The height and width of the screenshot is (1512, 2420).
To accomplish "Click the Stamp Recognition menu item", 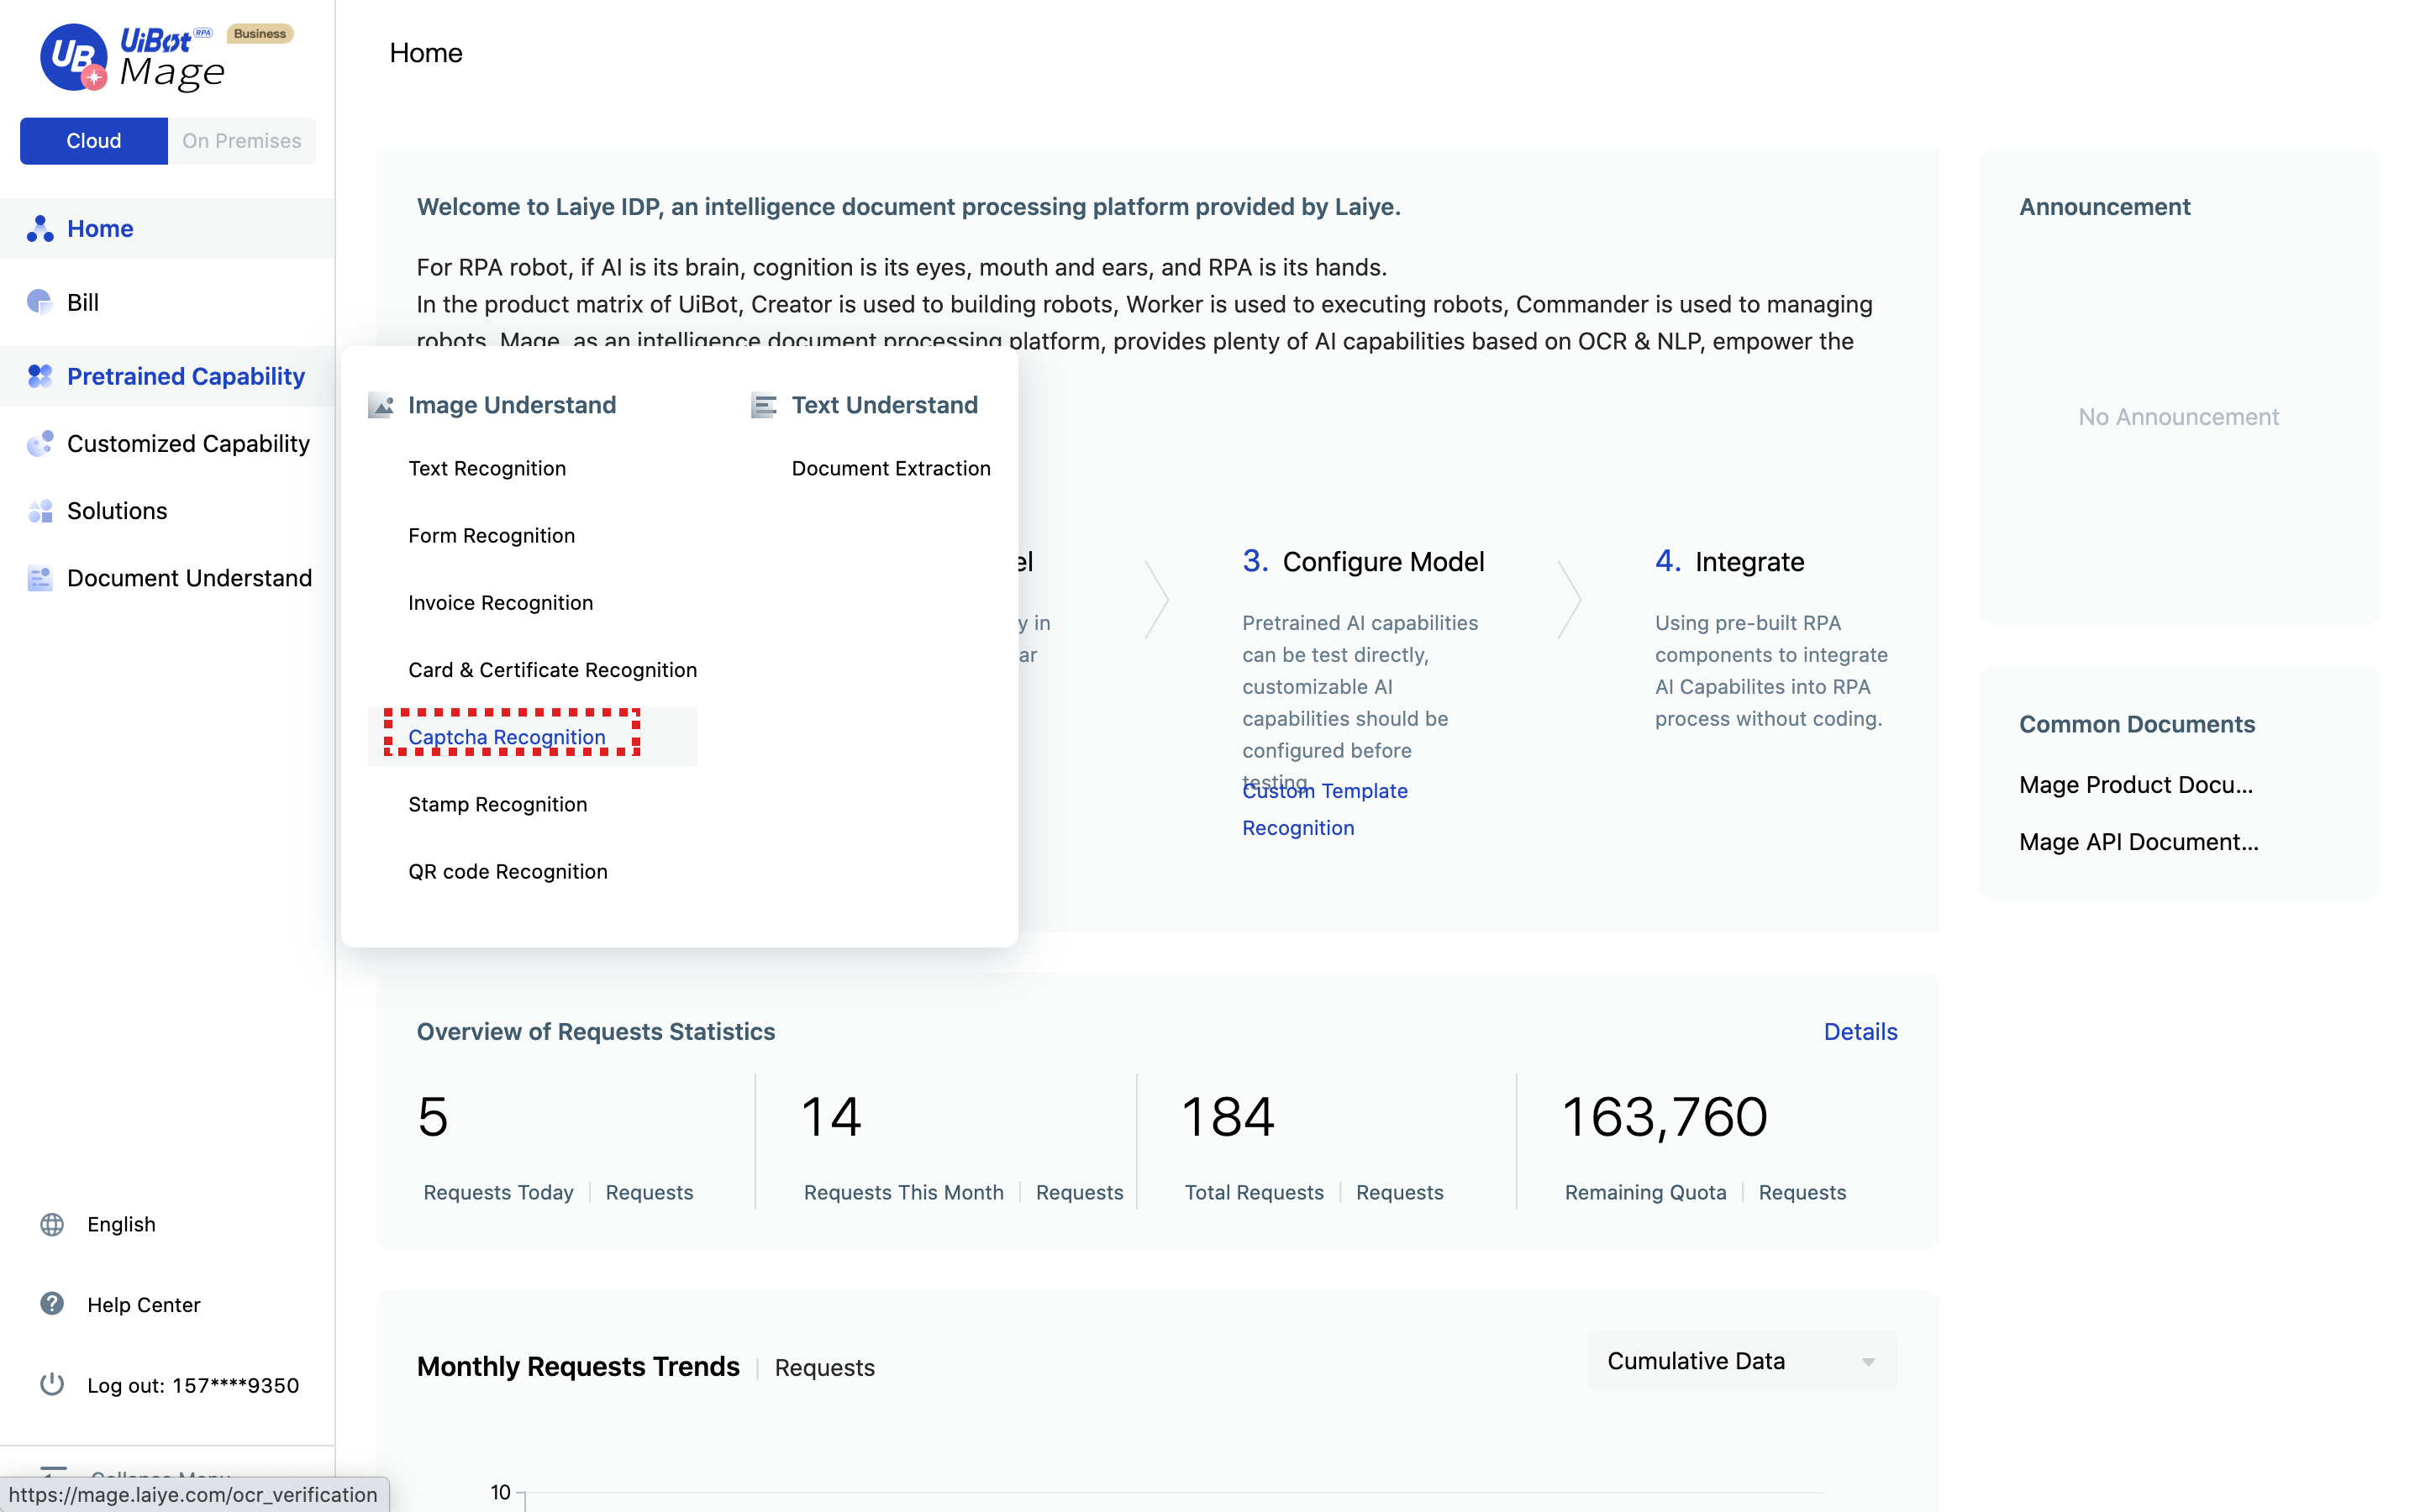I will pos(497,805).
